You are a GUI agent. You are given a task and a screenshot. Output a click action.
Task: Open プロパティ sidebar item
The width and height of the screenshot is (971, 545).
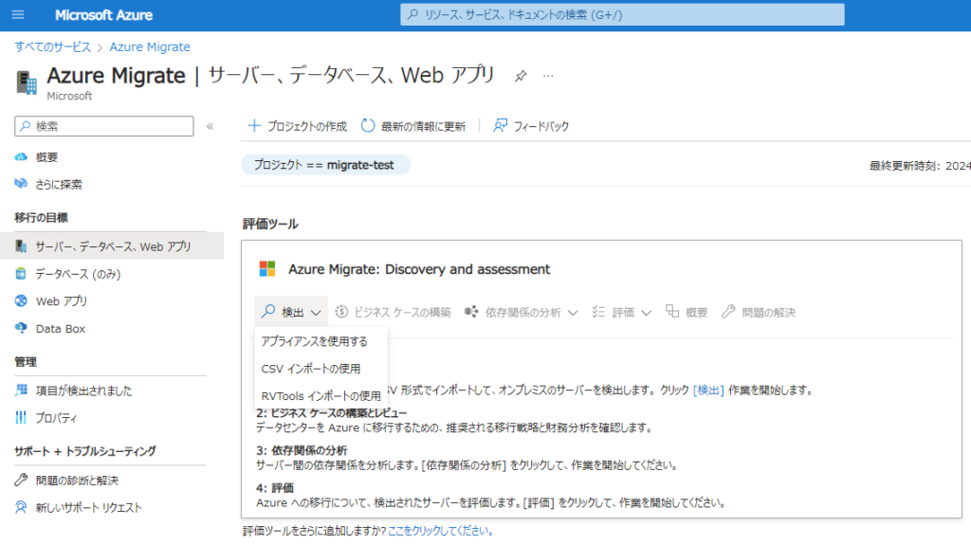(x=56, y=418)
